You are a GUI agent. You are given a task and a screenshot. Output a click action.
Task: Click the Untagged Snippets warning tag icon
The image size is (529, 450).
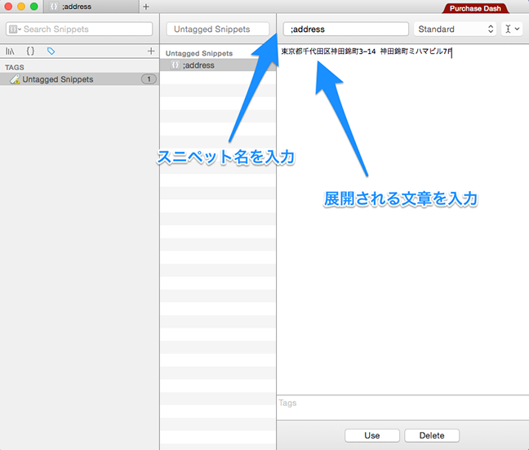(14, 79)
